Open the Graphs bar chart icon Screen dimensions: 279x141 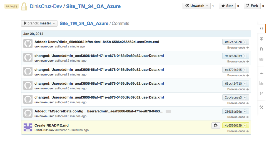click(261, 83)
